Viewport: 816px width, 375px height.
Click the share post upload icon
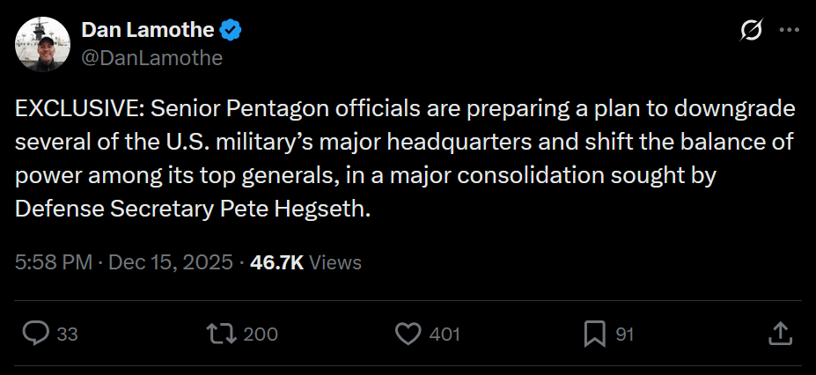(x=780, y=334)
